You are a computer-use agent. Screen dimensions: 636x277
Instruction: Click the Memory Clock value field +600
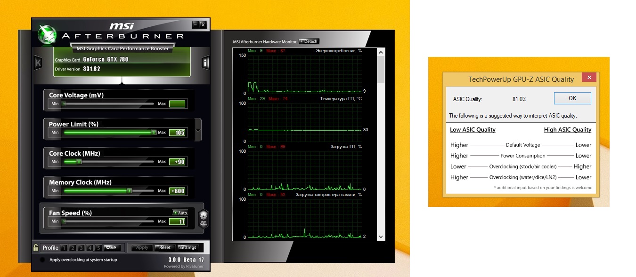click(178, 191)
